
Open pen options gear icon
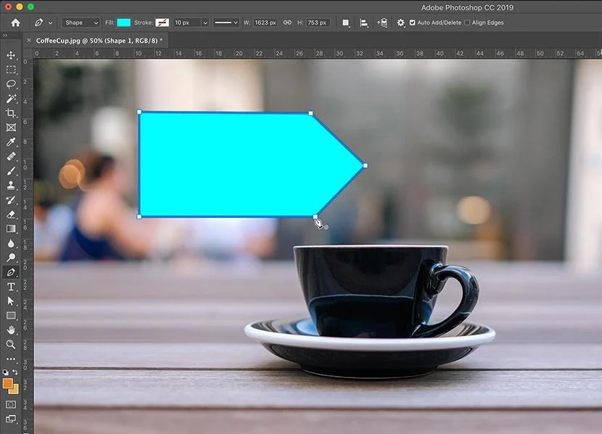coord(400,22)
